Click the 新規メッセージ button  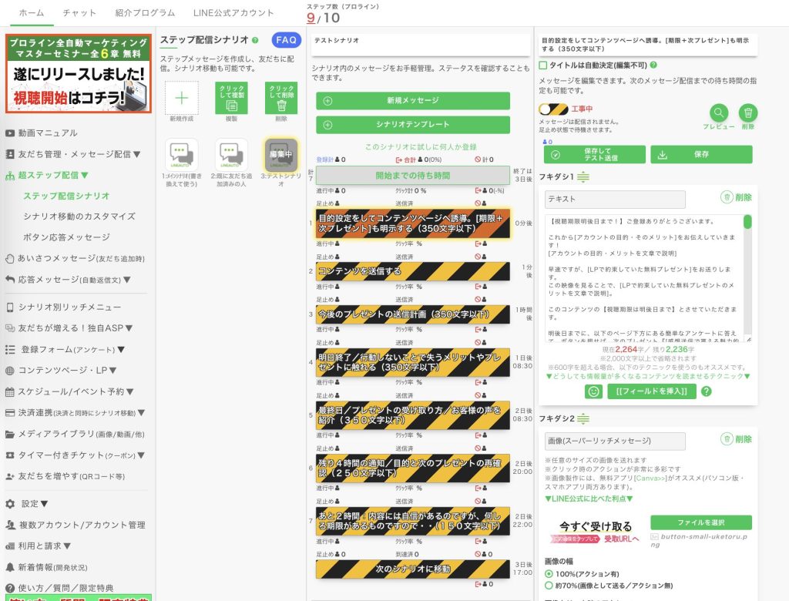tap(413, 101)
